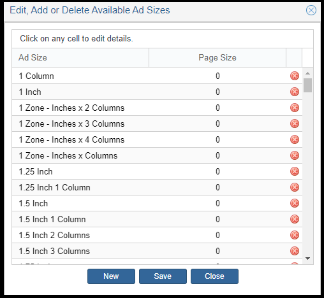Sort by the Page Size column header
This screenshot has height=298, width=324.
[x=217, y=57]
